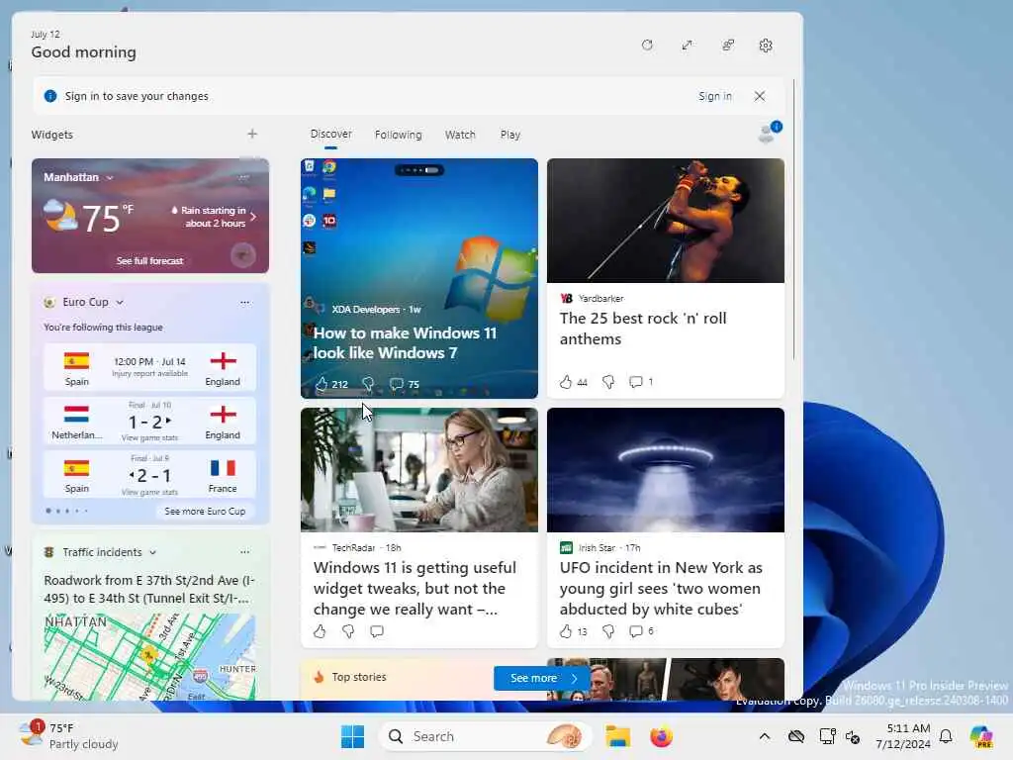Open rain forecast chevron in weather widget
1013x760 pixels.
253,217
